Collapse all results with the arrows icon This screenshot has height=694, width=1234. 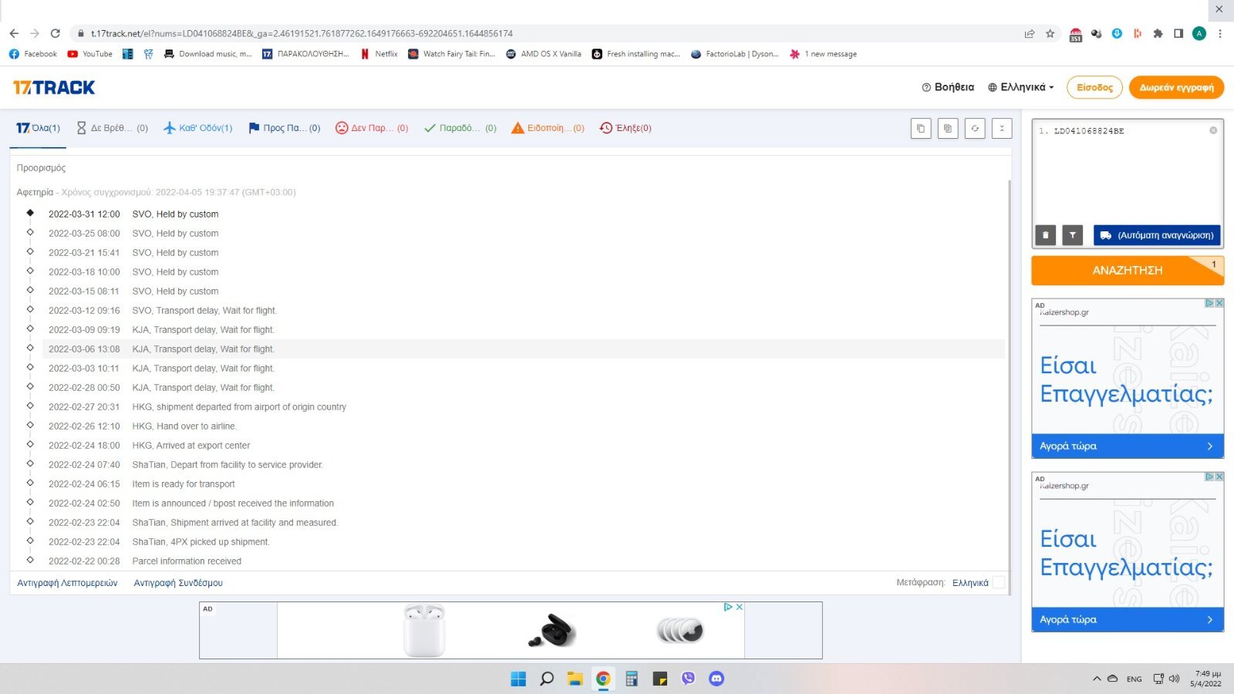click(1002, 129)
